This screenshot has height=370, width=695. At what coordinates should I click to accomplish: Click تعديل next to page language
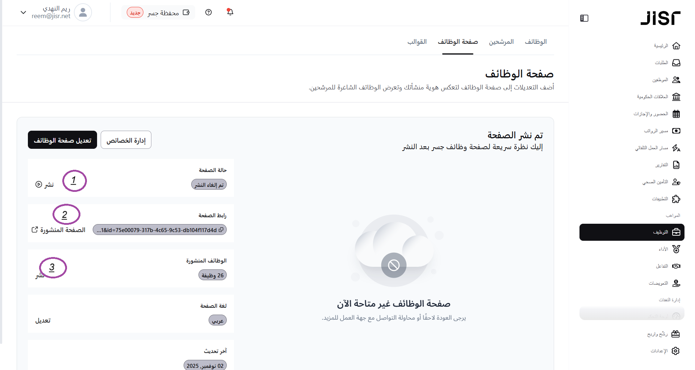tap(43, 320)
